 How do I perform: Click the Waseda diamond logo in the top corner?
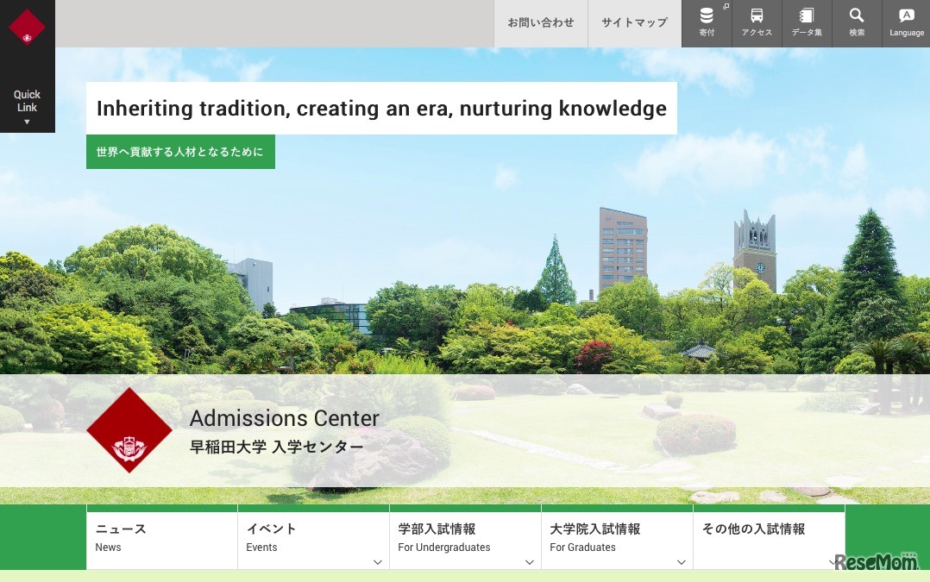[x=27, y=27]
